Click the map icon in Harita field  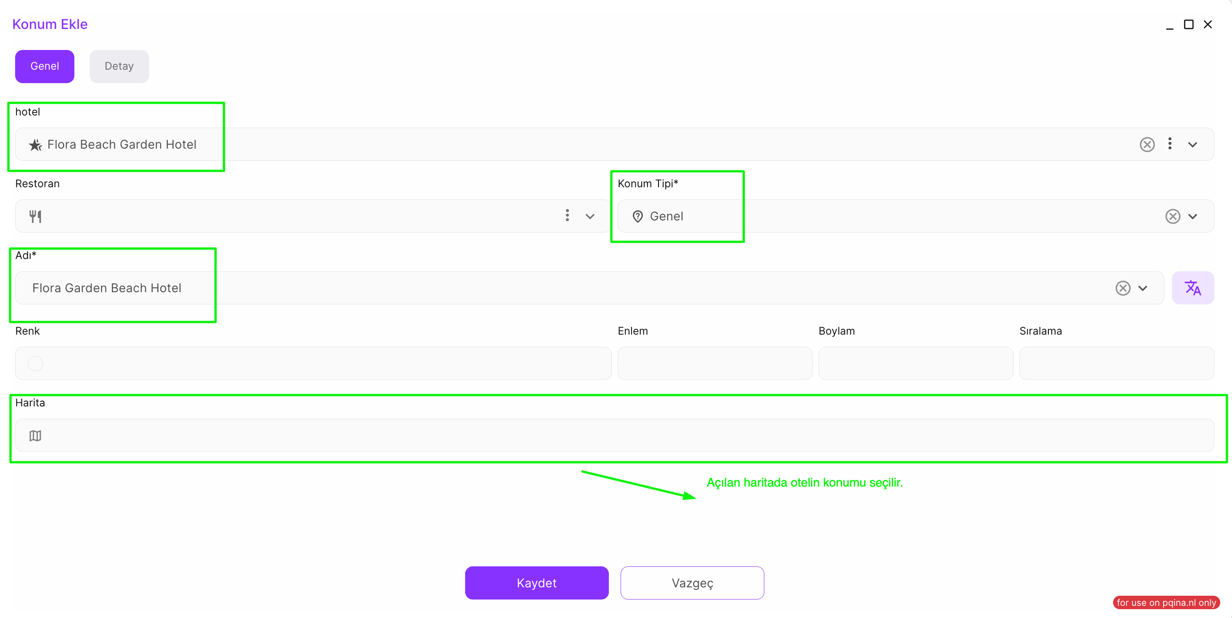point(35,435)
